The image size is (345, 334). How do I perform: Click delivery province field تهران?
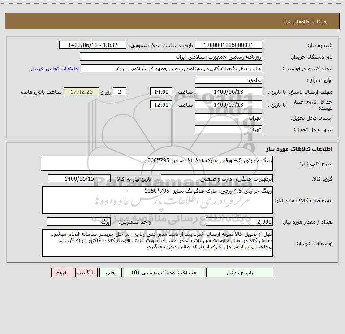(x=229, y=117)
